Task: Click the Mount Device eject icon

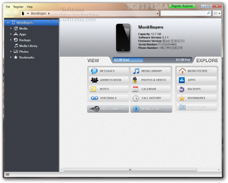Action: (x=136, y=109)
